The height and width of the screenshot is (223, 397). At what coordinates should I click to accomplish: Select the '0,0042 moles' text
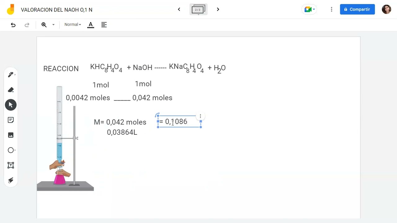[88, 98]
